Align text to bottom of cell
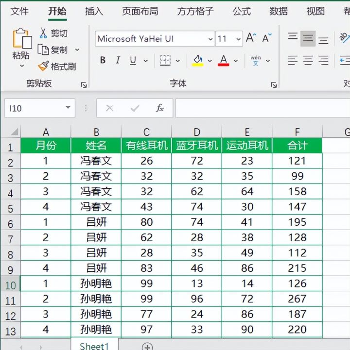The height and width of the screenshot is (350, 350). [x=323, y=40]
